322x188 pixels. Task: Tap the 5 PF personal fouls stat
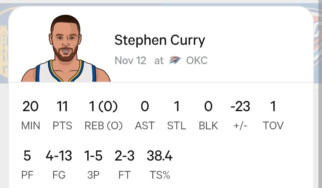[27, 156]
